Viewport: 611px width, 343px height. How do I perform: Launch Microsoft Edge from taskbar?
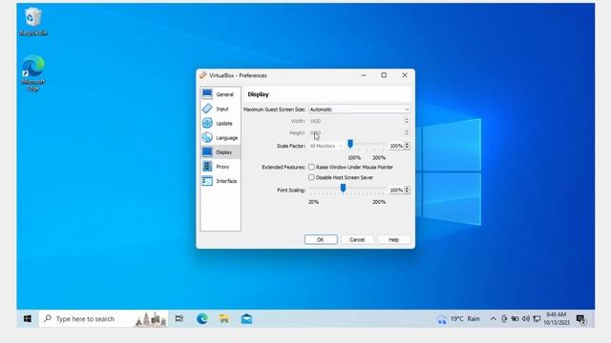pos(201,319)
